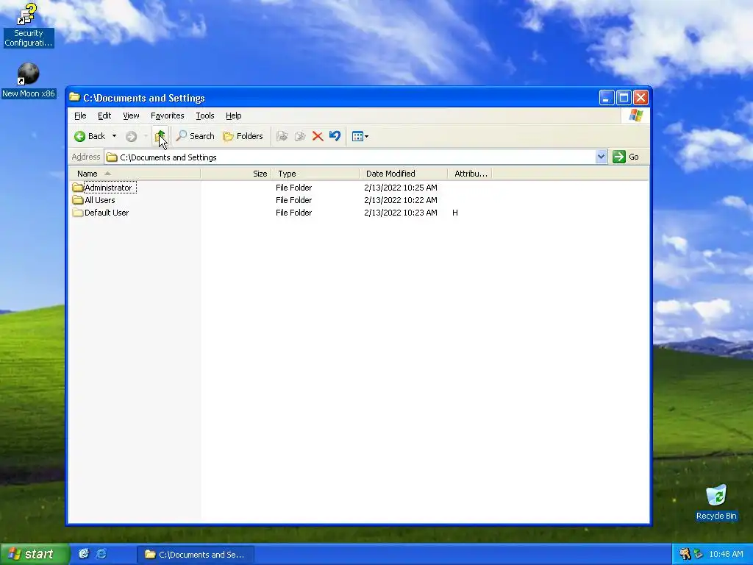This screenshot has width=753, height=565.
Task: Open the Start menu
Action: point(34,555)
